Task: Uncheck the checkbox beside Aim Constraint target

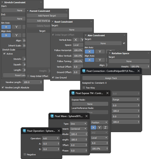Action: tap(124, 43)
